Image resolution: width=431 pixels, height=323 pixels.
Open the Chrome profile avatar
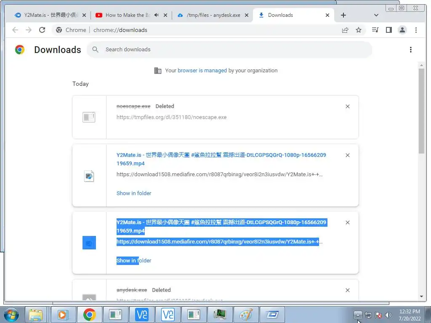click(402, 30)
